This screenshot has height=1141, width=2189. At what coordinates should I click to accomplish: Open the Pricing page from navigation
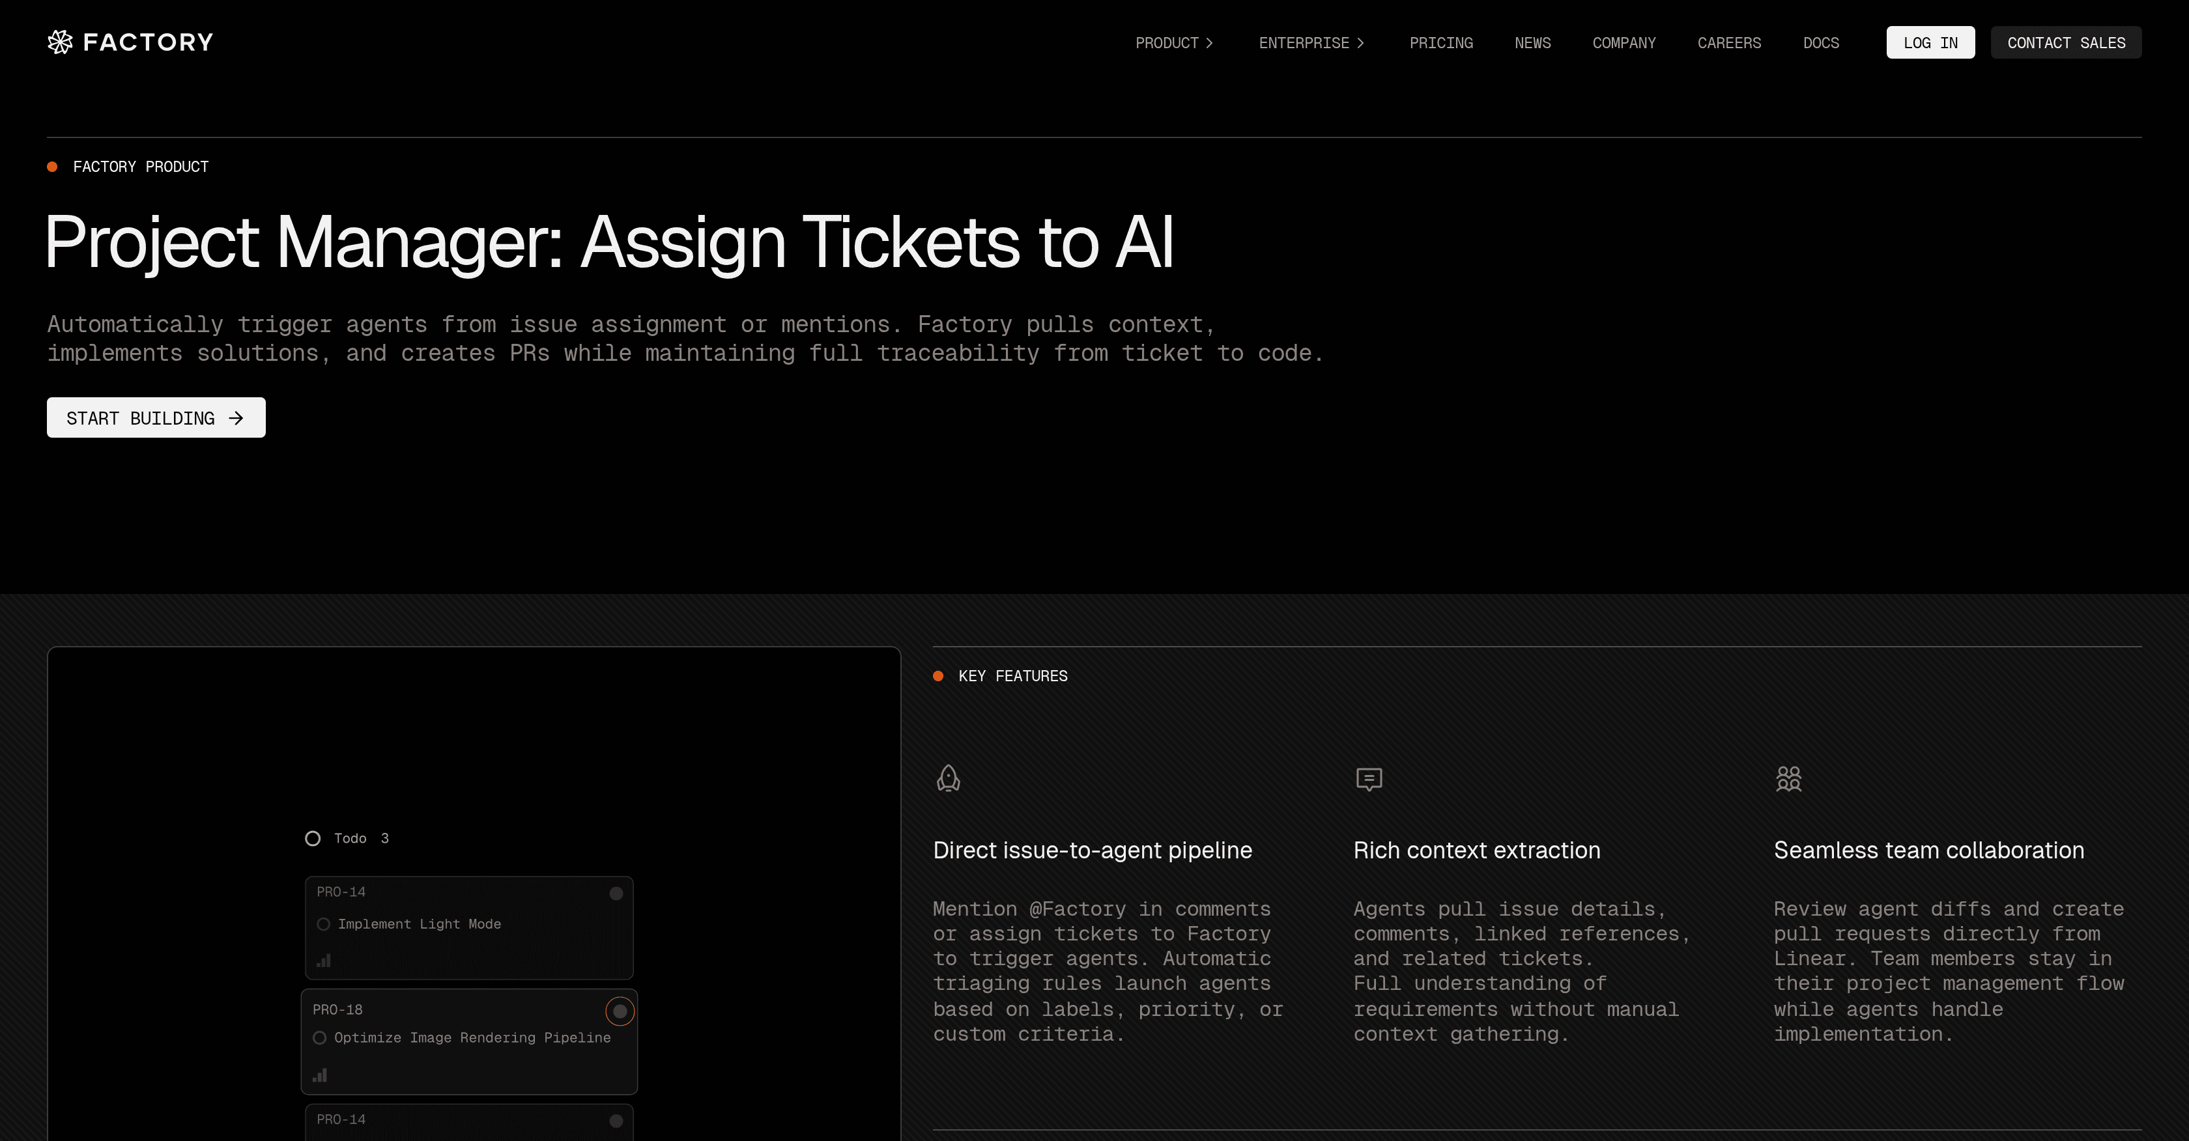tap(1440, 42)
